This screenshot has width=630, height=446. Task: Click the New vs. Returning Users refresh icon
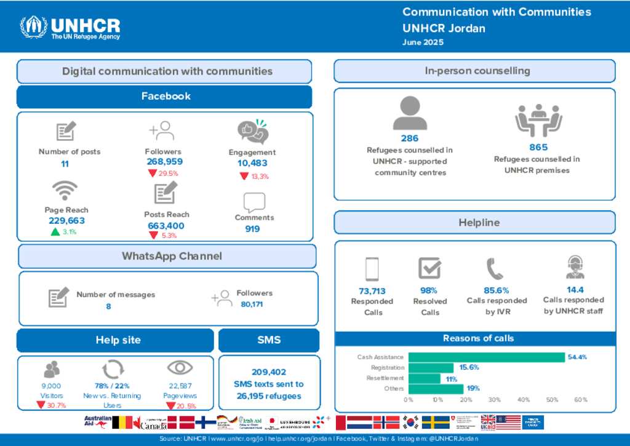(113, 369)
